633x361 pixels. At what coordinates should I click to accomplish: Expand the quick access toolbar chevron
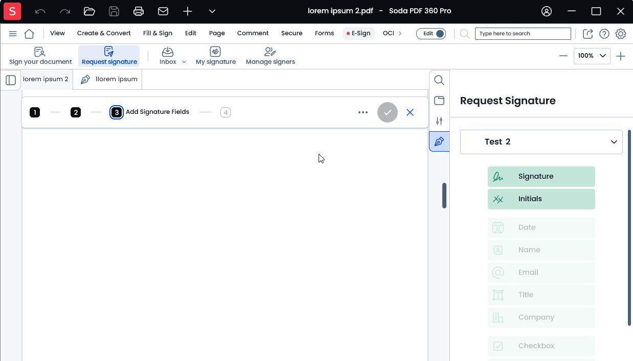pyautogui.click(x=212, y=11)
